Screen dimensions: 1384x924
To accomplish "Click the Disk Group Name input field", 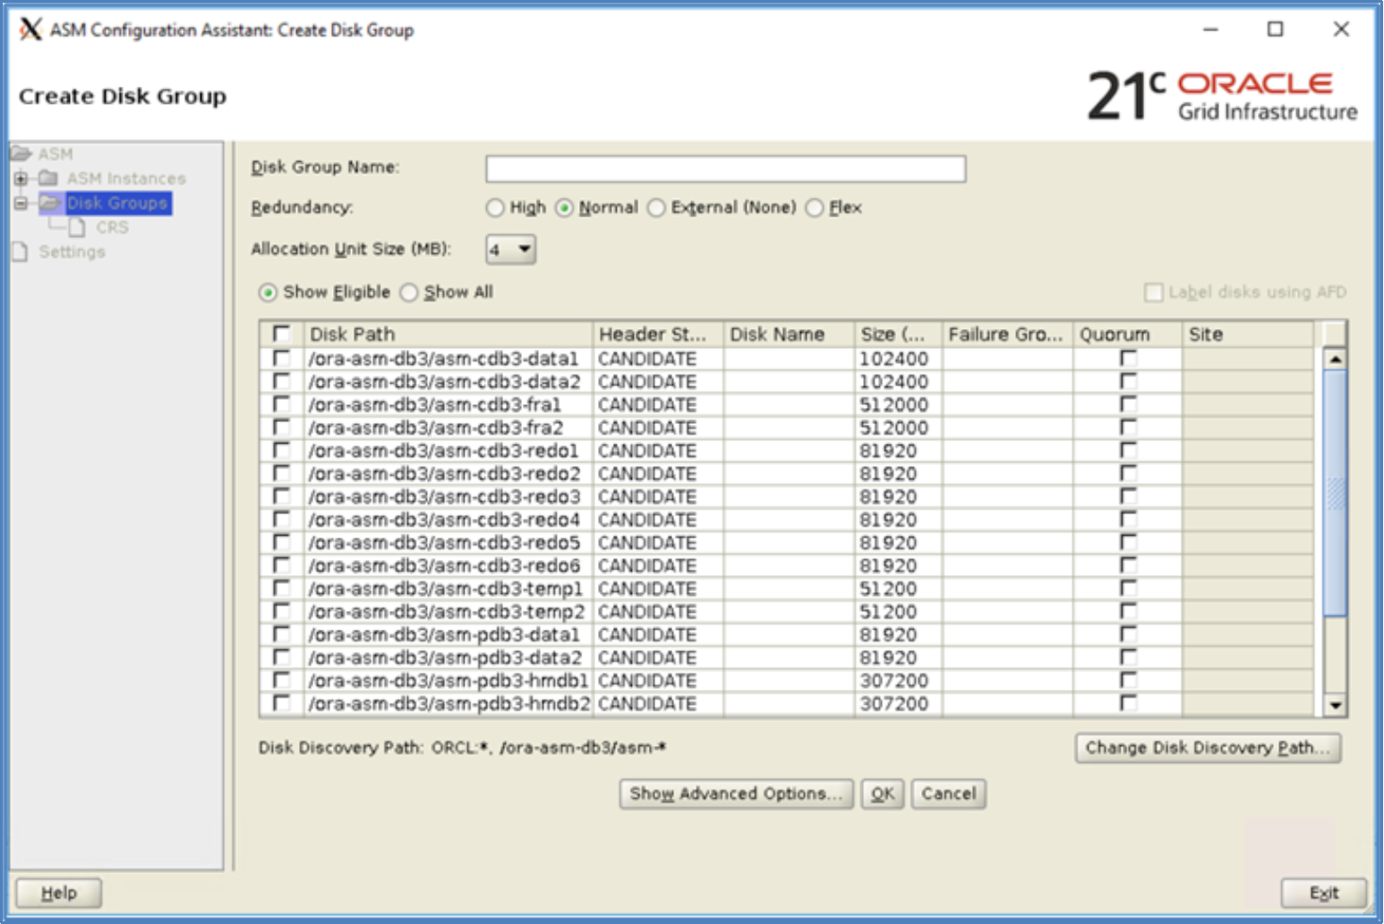I will click(725, 168).
